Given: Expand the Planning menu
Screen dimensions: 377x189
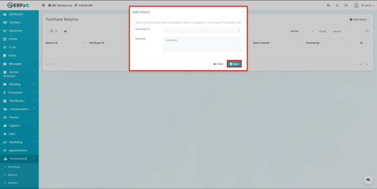Looking at the screenshot, I should click(x=19, y=84).
